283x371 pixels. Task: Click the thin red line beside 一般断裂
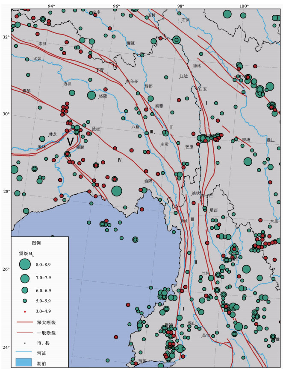point(25,333)
